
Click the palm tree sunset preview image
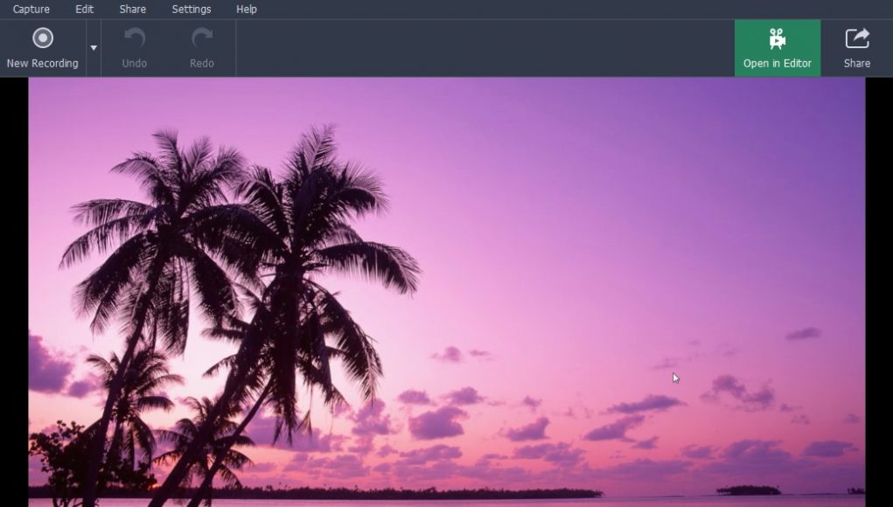pos(446,292)
